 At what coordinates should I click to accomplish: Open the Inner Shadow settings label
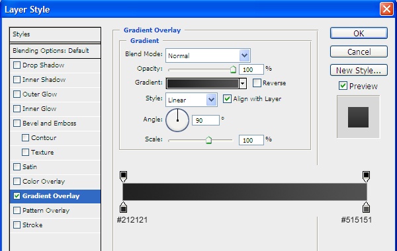click(x=44, y=80)
